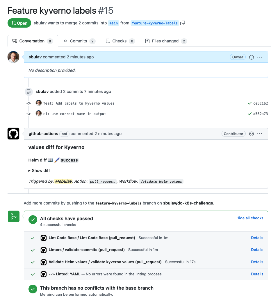Open commit 'feat: Add labels to kyverno values'
Viewport: 271px width, 296px height.
point(79,103)
